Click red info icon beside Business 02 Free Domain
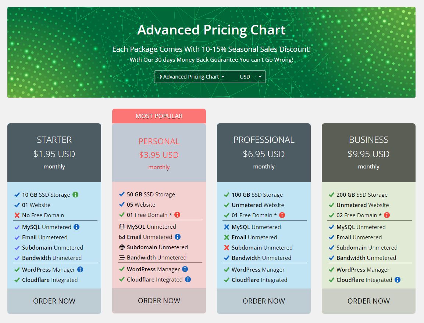 [387, 215]
